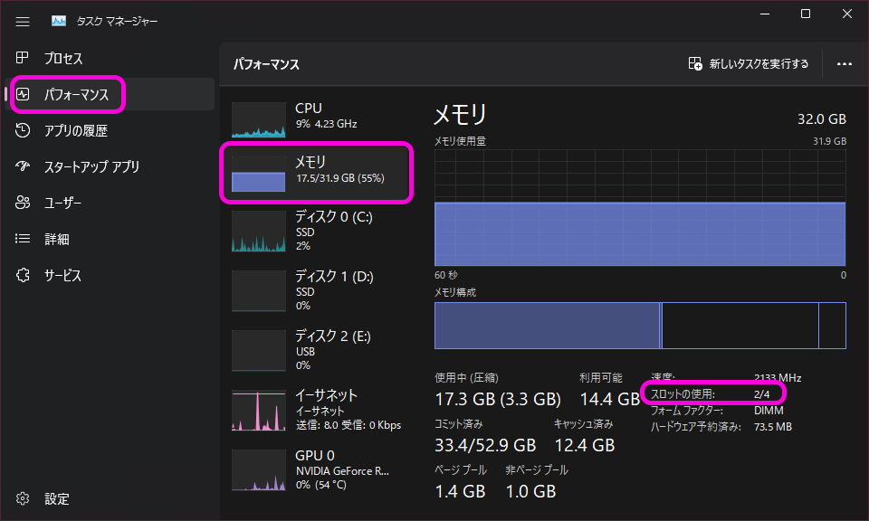The height and width of the screenshot is (521, 869).
Task: Toggle the hamburger navigation menu
Action: (x=23, y=21)
